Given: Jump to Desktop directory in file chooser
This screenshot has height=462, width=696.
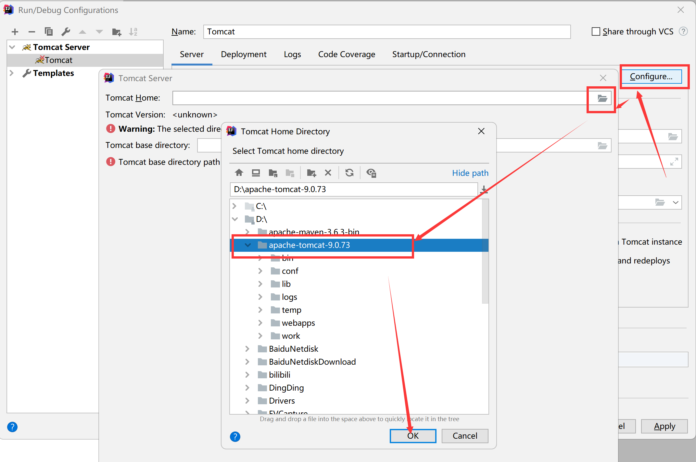Looking at the screenshot, I should tap(256, 173).
